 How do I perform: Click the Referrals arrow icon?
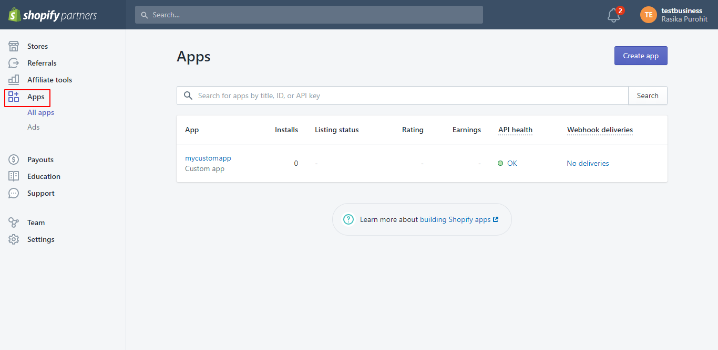pos(14,63)
